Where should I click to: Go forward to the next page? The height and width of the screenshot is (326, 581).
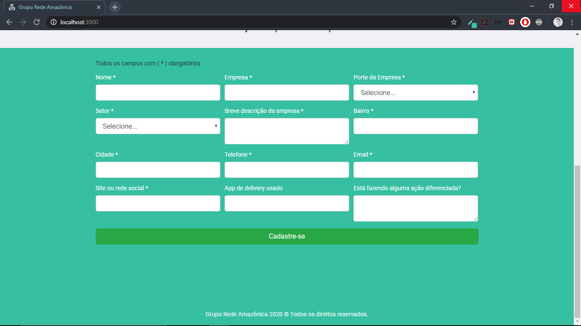click(x=23, y=22)
